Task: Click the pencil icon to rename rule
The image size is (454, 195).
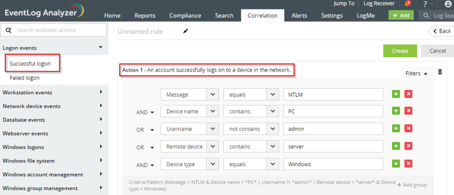Action: pyautogui.click(x=186, y=32)
